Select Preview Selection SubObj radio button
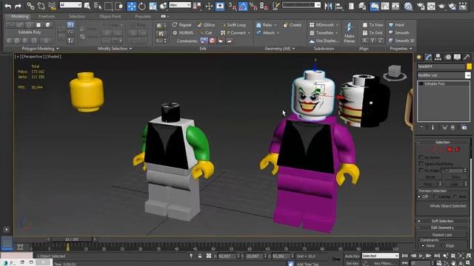The height and width of the screenshot is (266, 474). click(435, 197)
